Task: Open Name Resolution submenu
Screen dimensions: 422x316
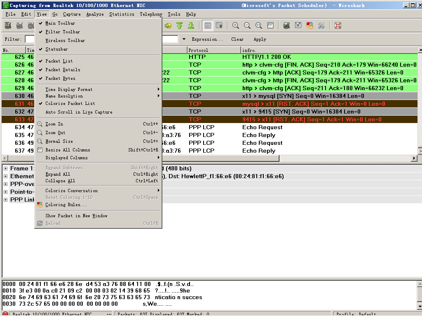Action: [98, 96]
